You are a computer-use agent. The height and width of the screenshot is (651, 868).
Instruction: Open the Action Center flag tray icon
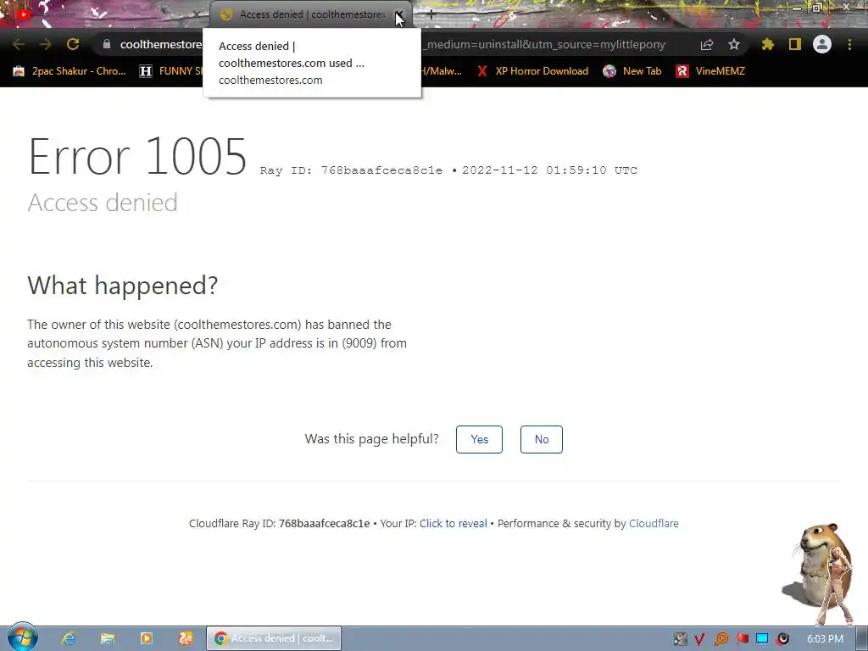click(742, 639)
